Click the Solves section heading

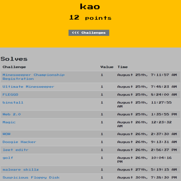[x=14, y=59]
